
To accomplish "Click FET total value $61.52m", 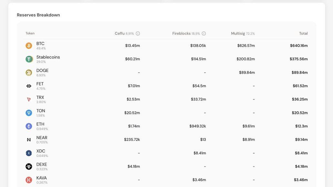I will (x=300, y=86).
